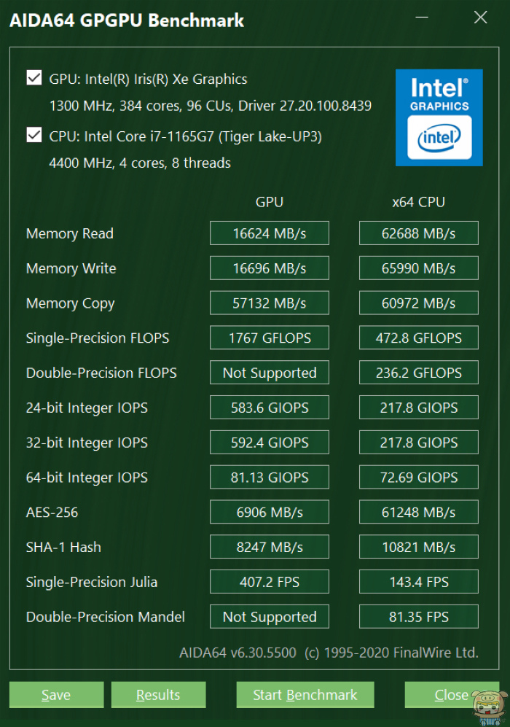Viewport: 510px width, 727px height.
Task: Click the GPU 24-bit Integer IOPS field
Action: click(270, 408)
